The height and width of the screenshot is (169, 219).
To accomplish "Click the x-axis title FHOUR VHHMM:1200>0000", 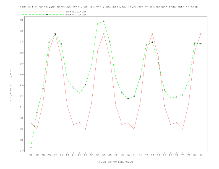I will click(x=115, y=162).
